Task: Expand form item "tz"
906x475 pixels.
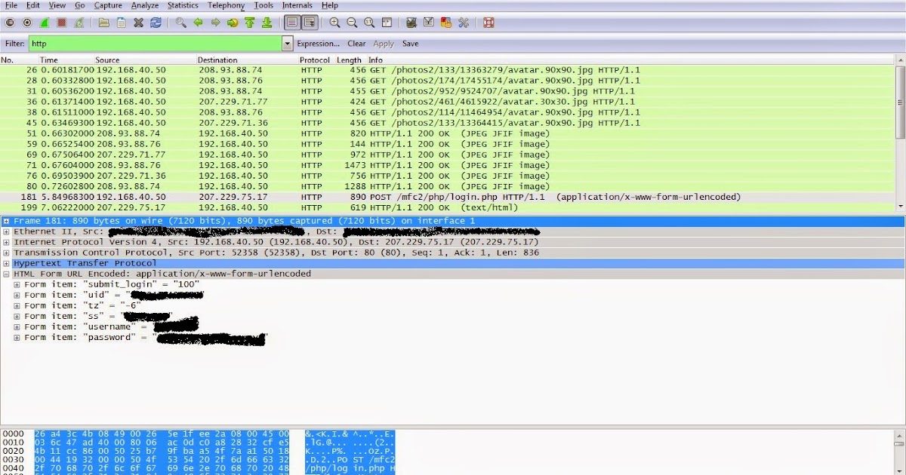Action: 17,305
